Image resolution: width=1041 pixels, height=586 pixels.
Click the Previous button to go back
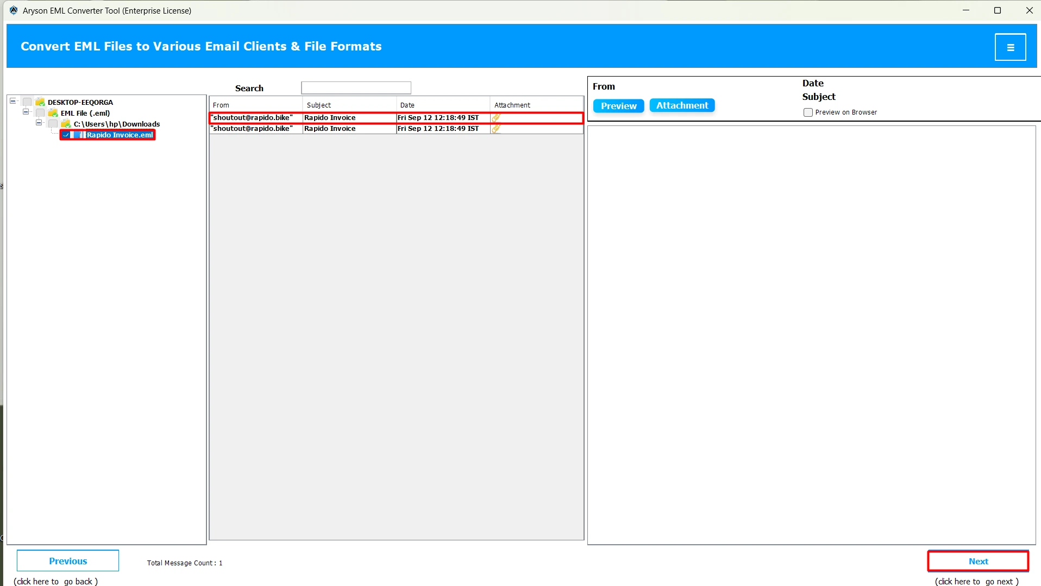pyautogui.click(x=68, y=560)
